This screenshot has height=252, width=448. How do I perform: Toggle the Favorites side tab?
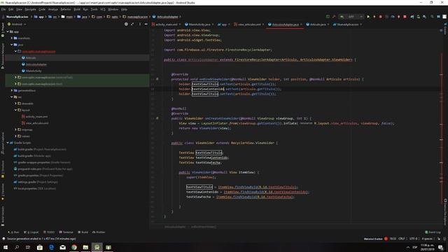3,191
